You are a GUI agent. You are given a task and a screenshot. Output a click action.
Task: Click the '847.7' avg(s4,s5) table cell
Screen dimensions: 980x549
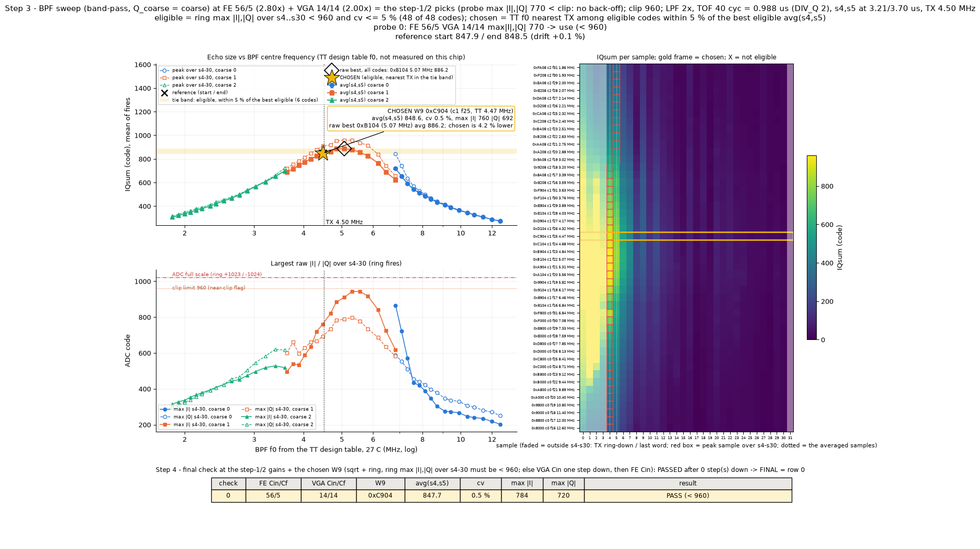[432, 496]
